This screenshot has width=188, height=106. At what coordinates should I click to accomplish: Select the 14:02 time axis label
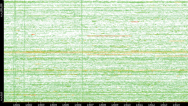[29, 105]
